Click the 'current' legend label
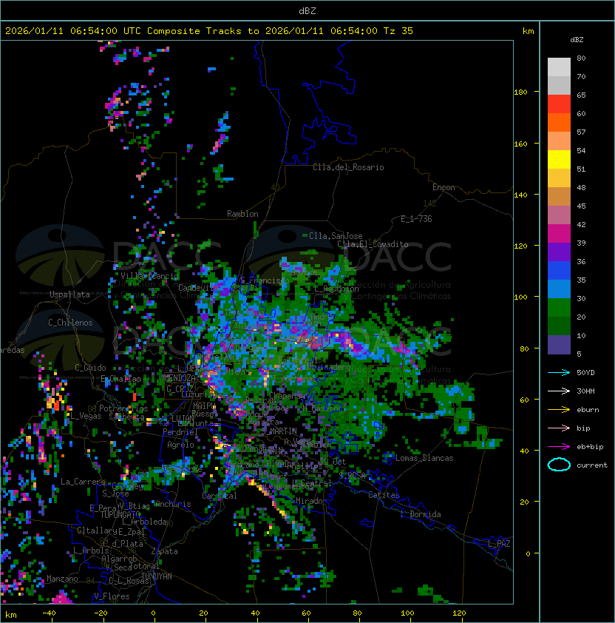The width and height of the screenshot is (615, 623). click(x=592, y=465)
